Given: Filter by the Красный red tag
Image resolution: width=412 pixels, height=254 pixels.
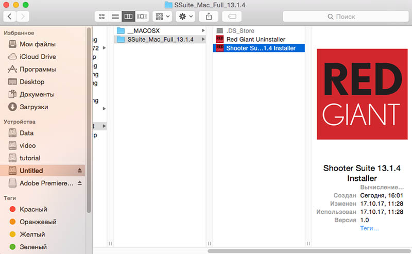Looking at the screenshot, I should (43, 209).
